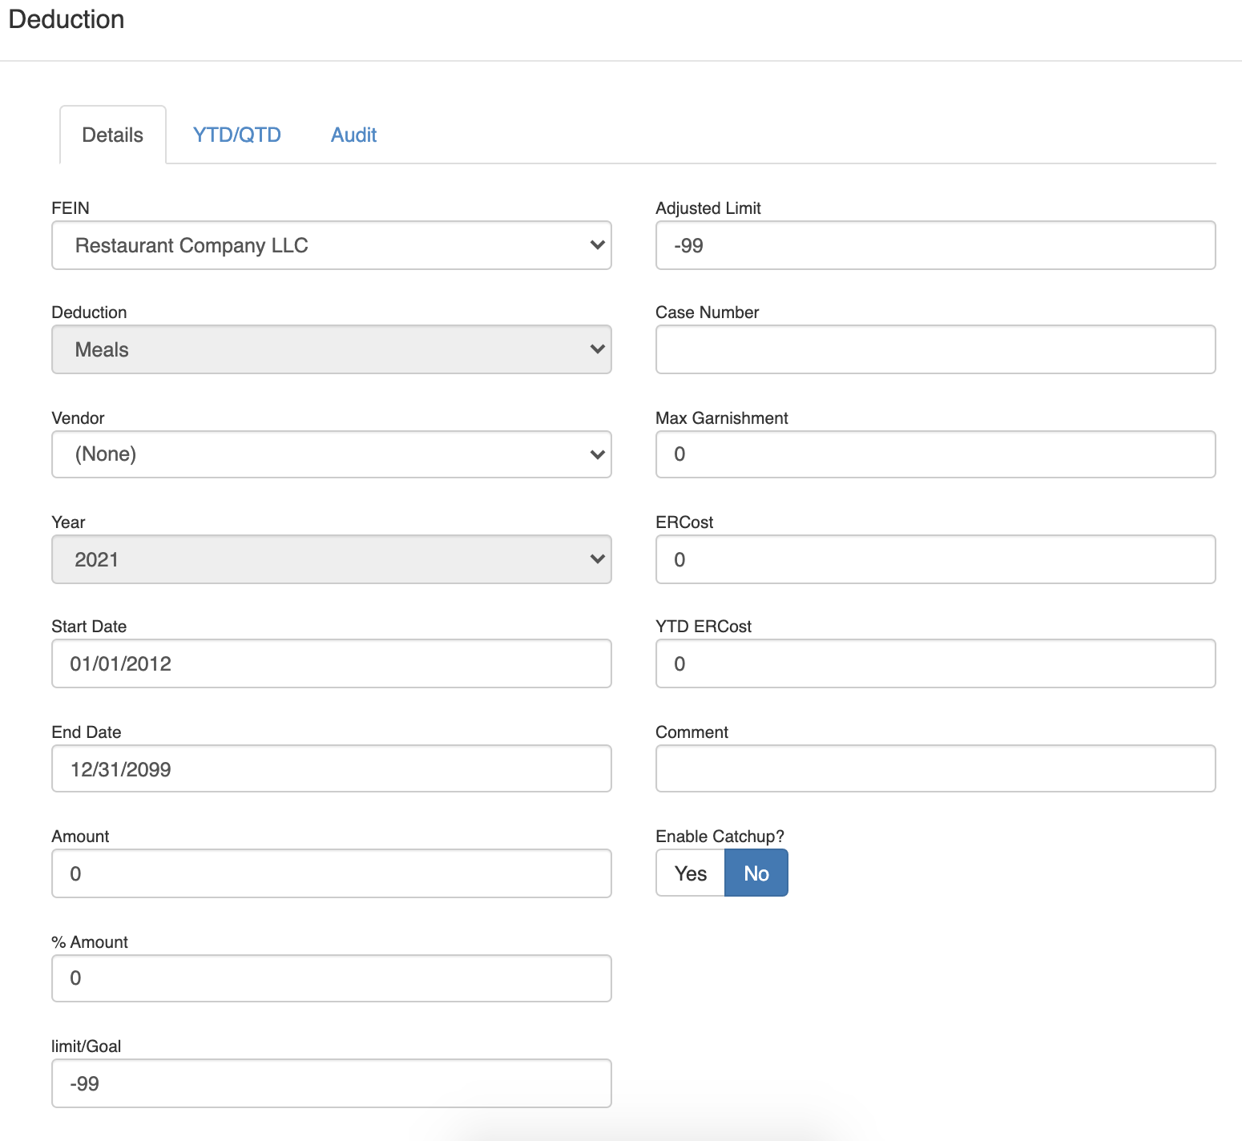This screenshot has width=1242, height=1141.
Task: Keep Catchup disabled by clicking No
Action: (756, 873)
